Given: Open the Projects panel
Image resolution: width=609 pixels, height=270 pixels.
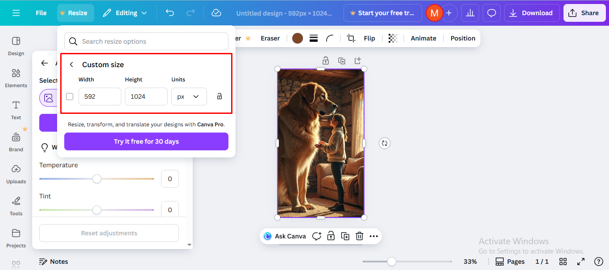Looking at the screenshot, I should coord(16,238).
